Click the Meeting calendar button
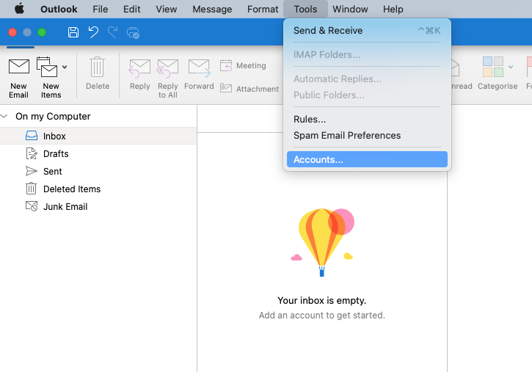The image size is (532, 372). pyautogui.click(x=243, y=65)
